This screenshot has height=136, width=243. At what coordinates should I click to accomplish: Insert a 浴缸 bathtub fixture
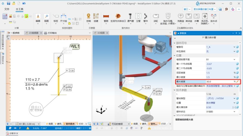coord(156,17)
